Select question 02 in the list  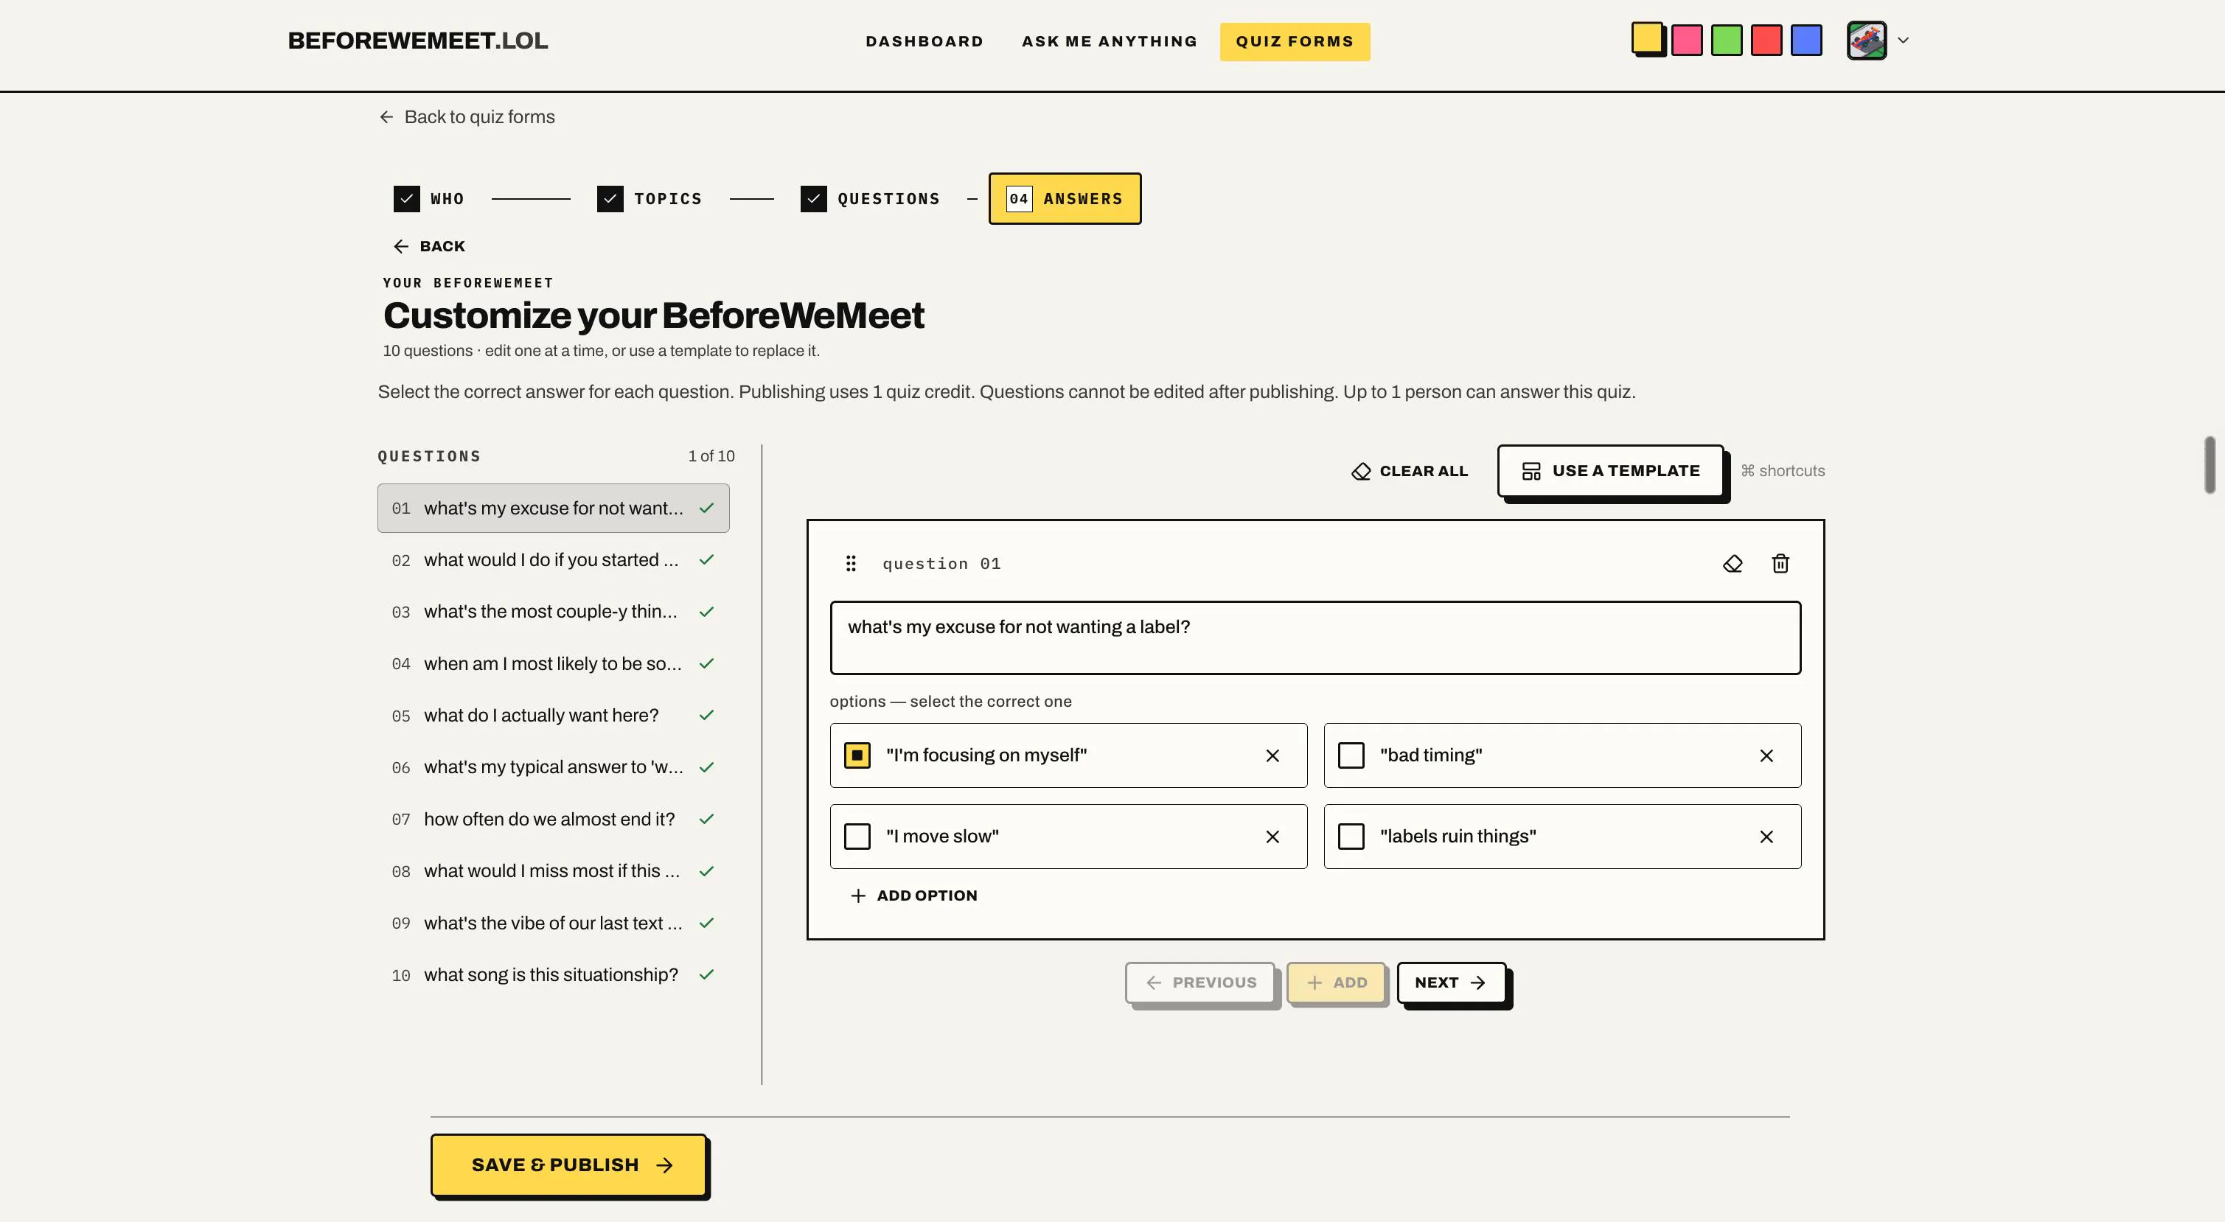tap(554, 560)
